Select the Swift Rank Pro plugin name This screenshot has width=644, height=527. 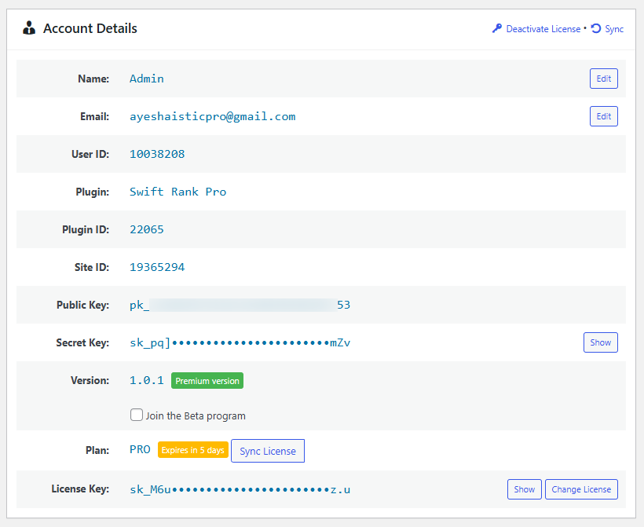(x=177, y=192)
